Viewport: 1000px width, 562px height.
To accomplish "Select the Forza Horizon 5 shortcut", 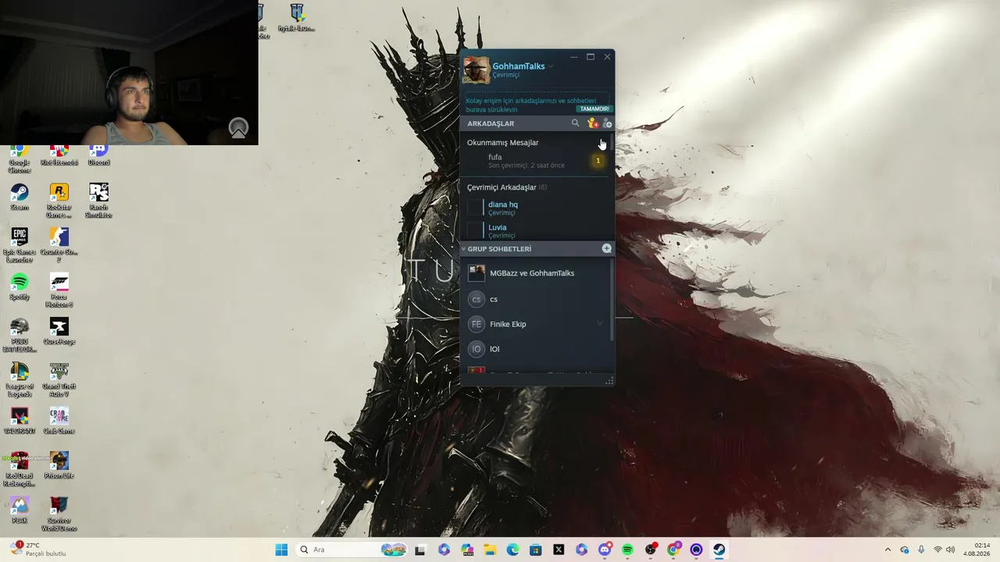I will pos(59,290).
